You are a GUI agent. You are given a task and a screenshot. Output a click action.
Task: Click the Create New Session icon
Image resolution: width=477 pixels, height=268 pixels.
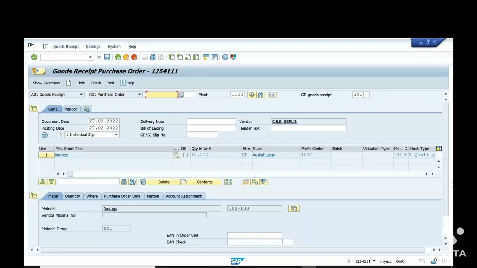[x=206, y=57]
